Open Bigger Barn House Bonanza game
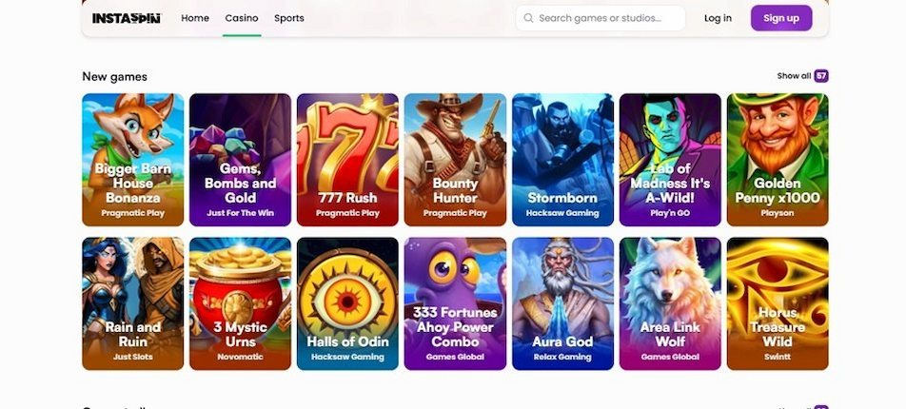This screenshot has height=409, width=906. click(133, 160)
